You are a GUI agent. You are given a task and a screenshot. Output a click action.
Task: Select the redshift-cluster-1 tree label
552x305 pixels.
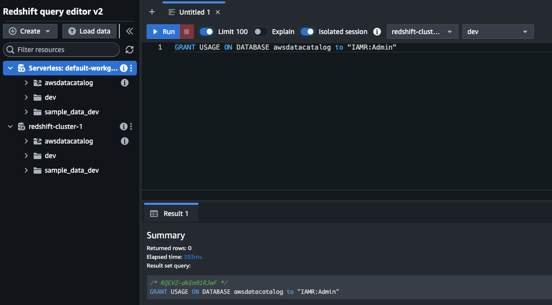pyautogui.click(x=56, y=126)
